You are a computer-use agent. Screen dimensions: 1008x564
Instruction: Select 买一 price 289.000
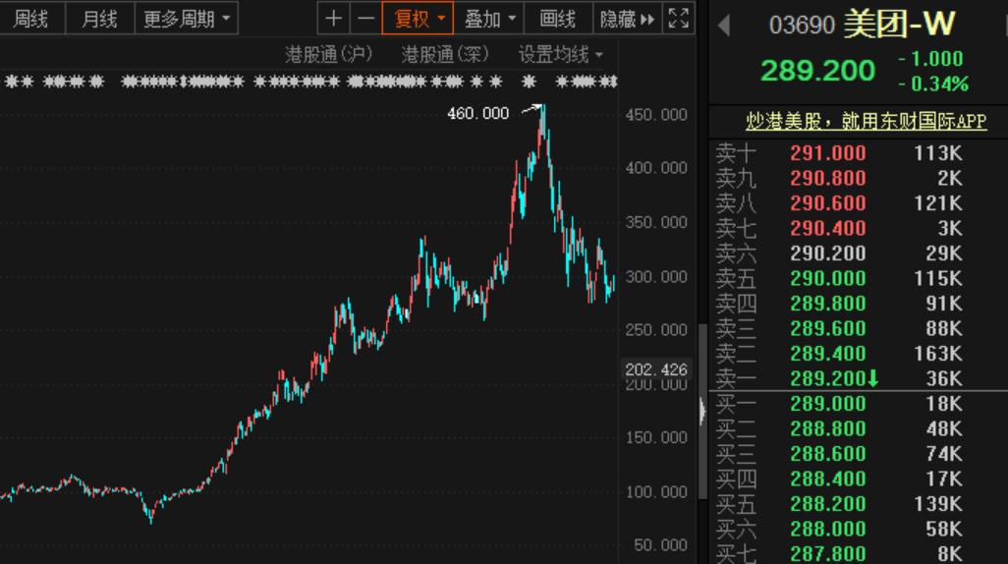828,404
